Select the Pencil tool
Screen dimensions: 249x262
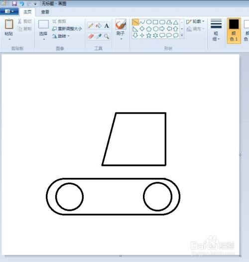pos(91,26)
